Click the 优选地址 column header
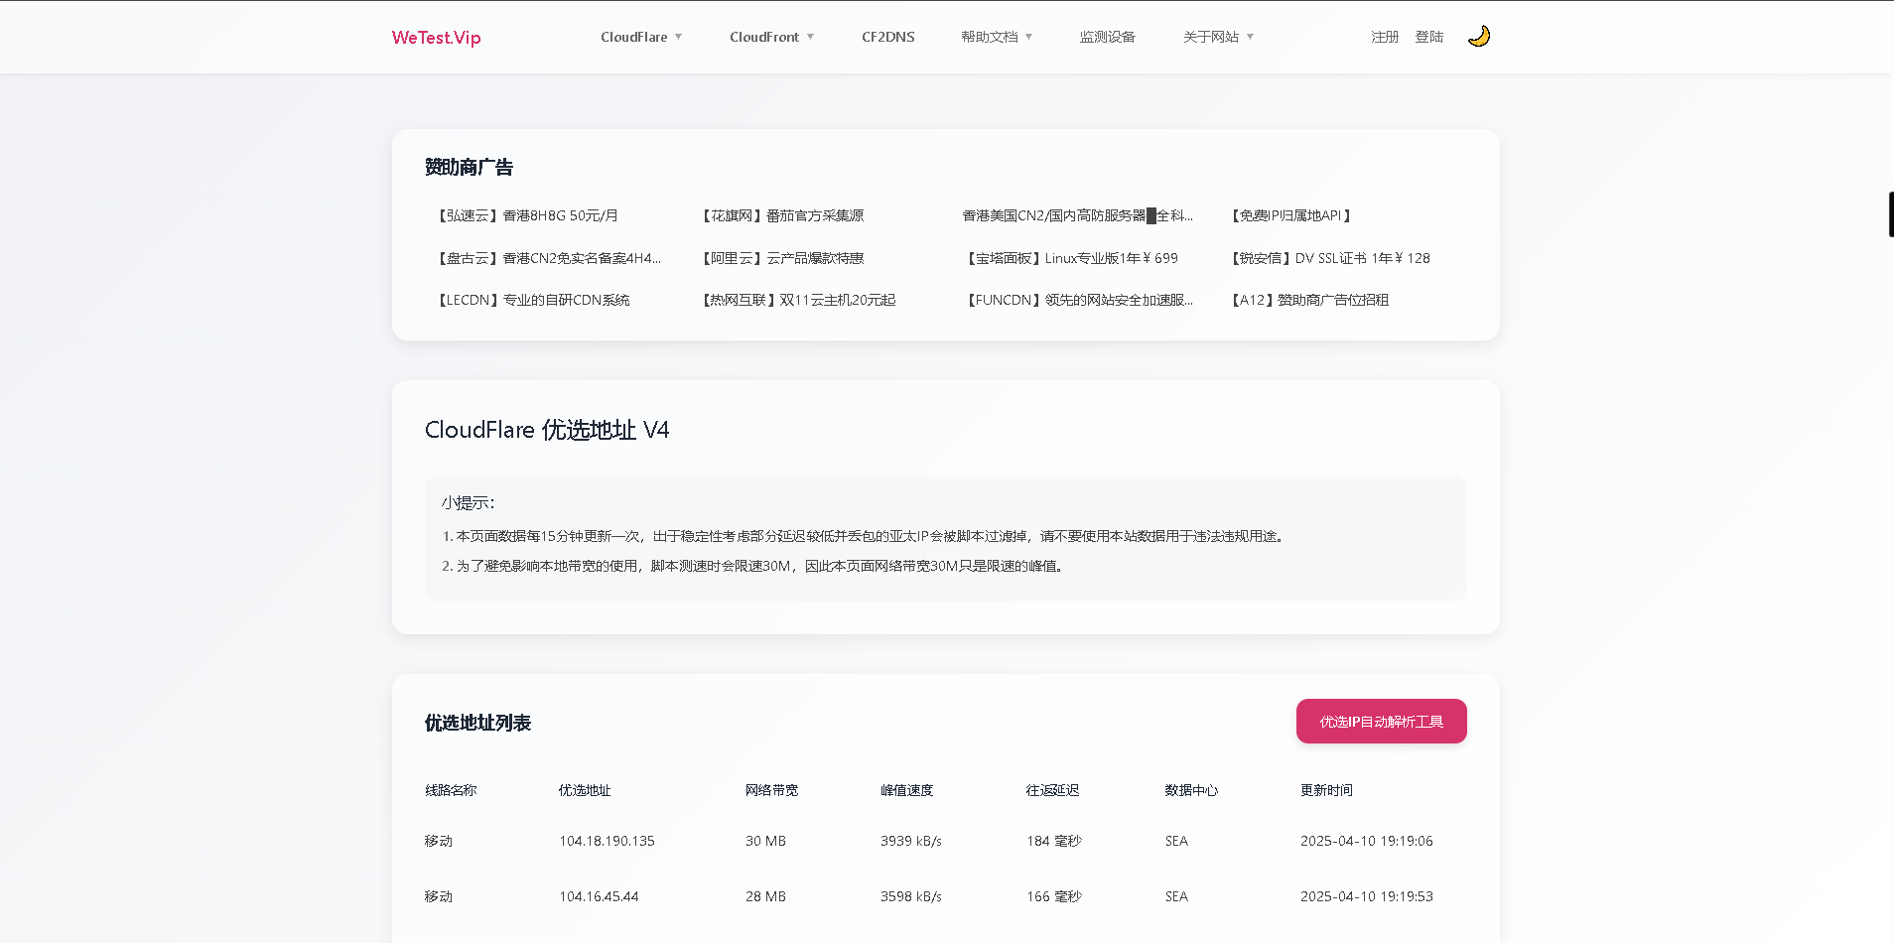 (x=585, y=790)
